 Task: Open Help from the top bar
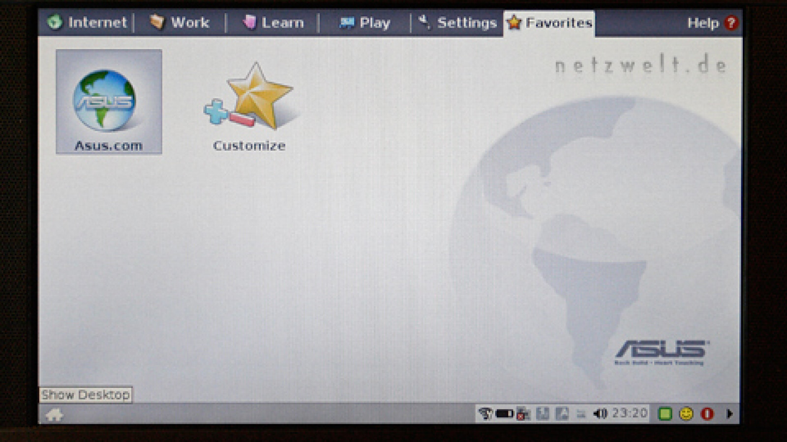[x=712, y=23]
